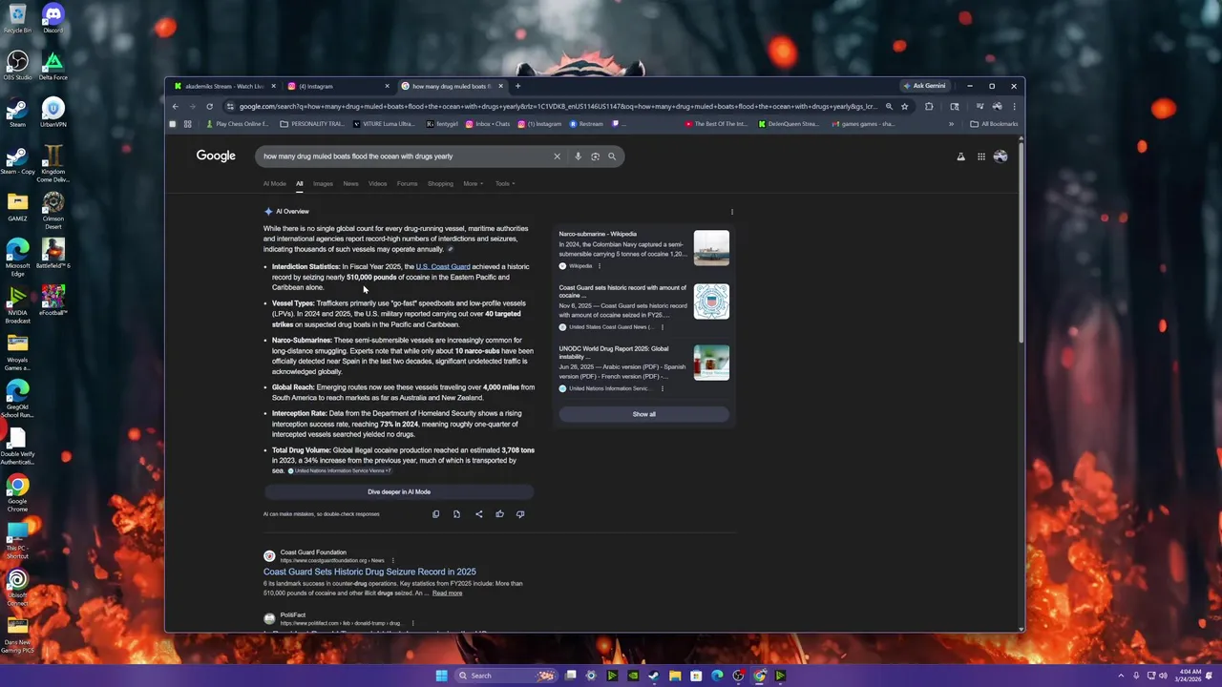Open the Narco-submarine Wikipedia thumbnail

711,248
